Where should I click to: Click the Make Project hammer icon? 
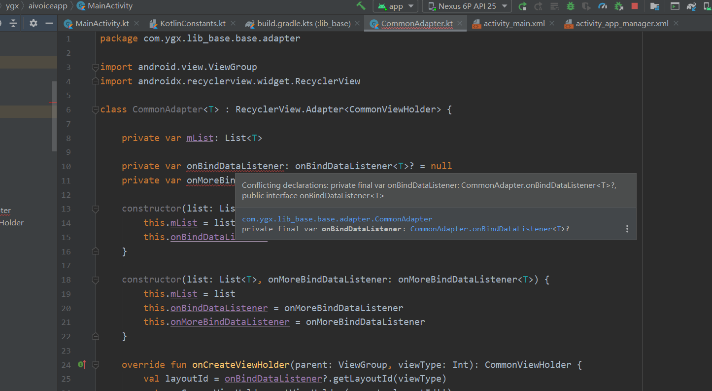pos(361,6)
